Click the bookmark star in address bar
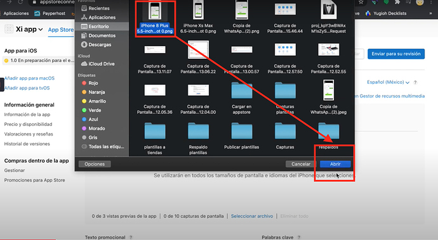The height and width of the screenshot is (240, 438). click(x=361, y=2)
